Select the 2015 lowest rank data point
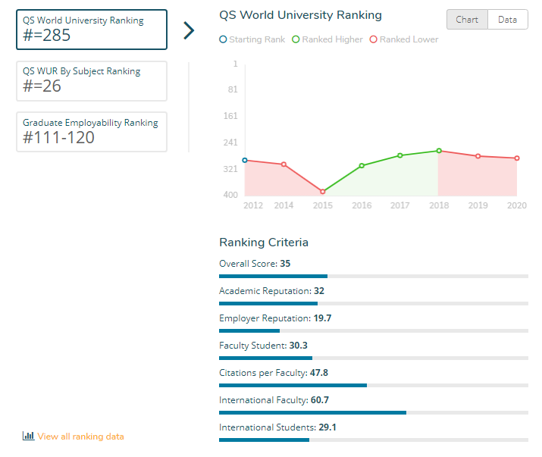 tap(322, 191)
